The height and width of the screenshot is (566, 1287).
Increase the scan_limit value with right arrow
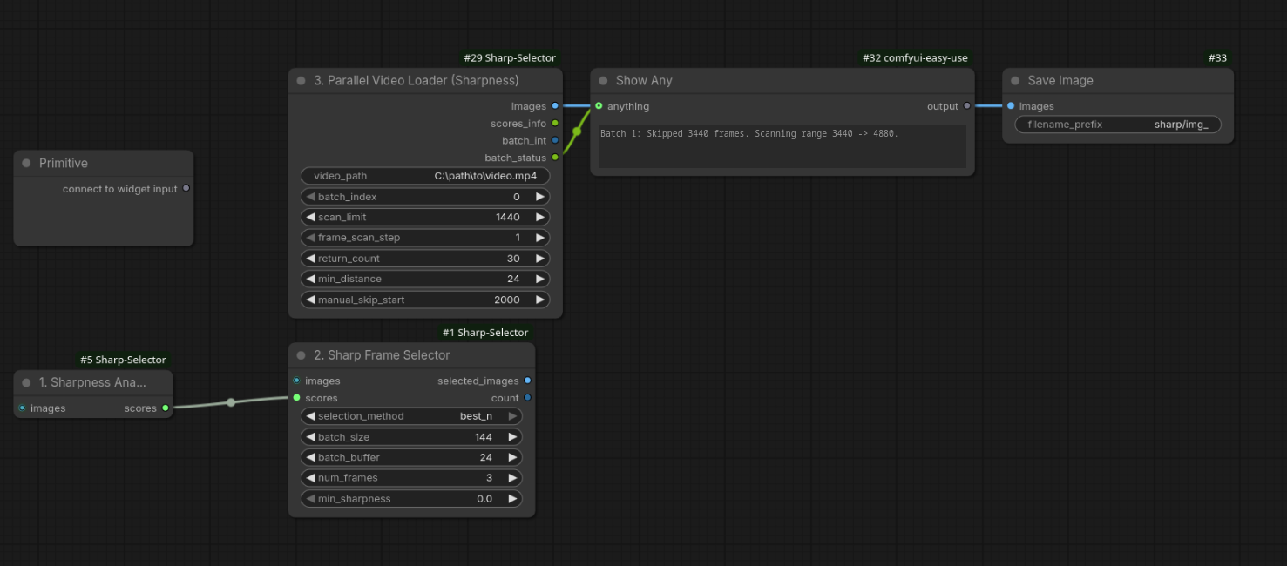tap(540, 217)
